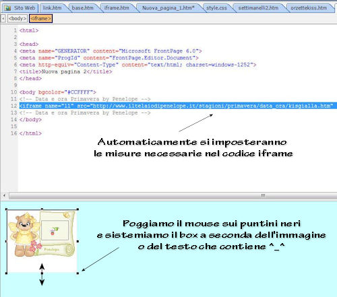Viewport: 337px width, 297px height.
Task: Switch to the orzettekiss.htm tab
Action: coord(309,8)
